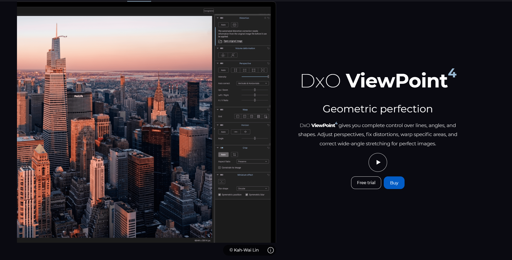The height and width of the screenshot is (260, 512).
Task: Click the Open original image link
Action: click(233, 41)
